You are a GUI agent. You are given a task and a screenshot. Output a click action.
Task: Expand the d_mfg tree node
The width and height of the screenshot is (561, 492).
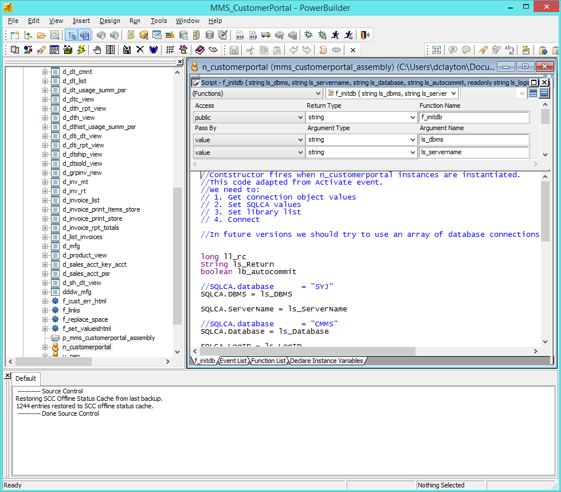[x=45, y=247]
